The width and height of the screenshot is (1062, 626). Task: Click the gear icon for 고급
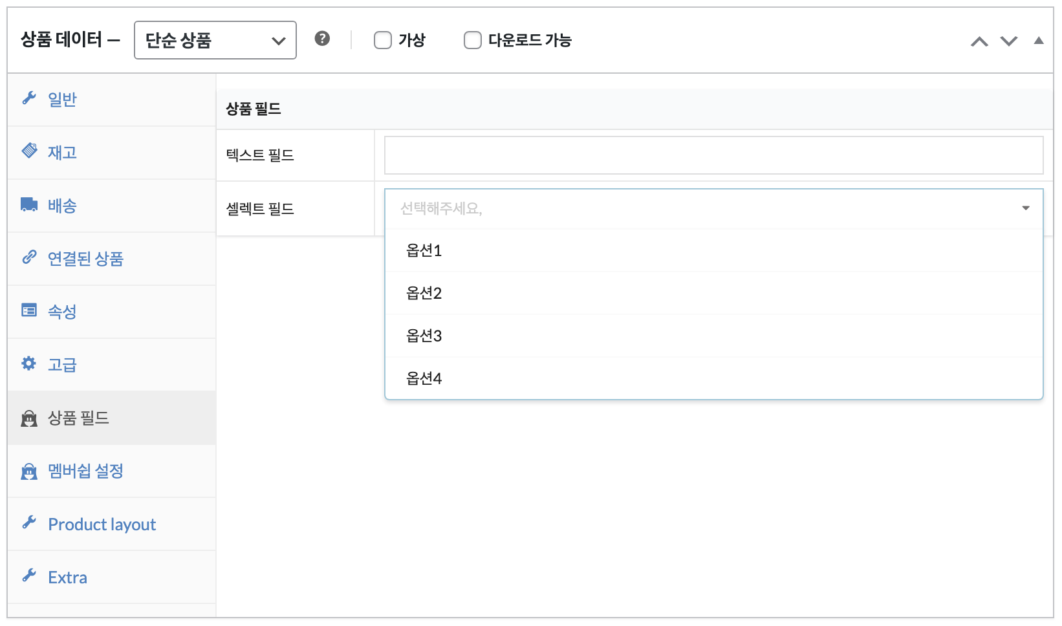pos(29,363)
